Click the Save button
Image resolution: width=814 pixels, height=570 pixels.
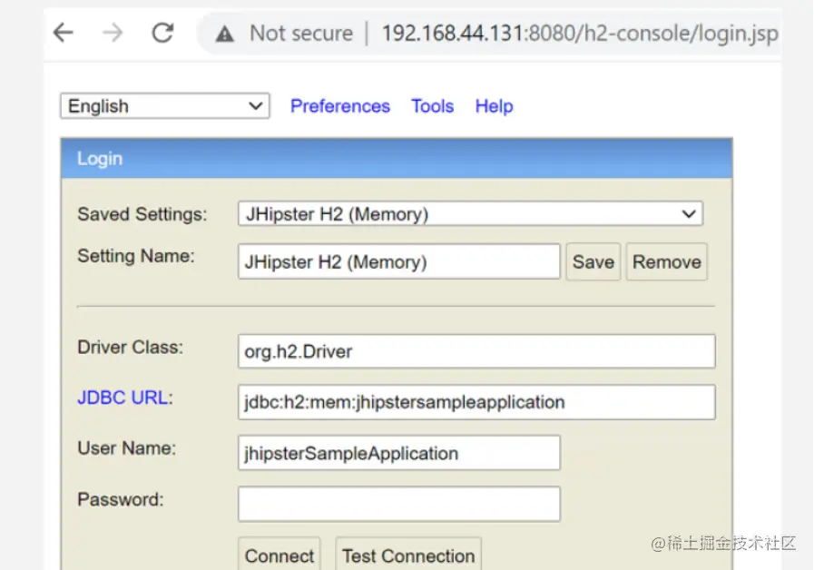point(593,262)
